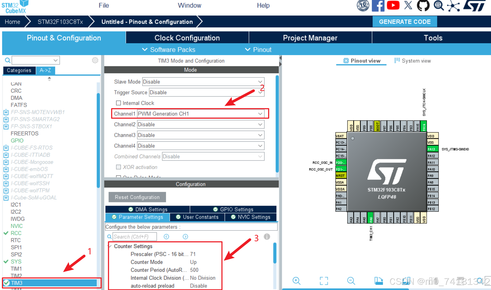Click download icon beside I-CUBE-wolfSSH

pyautogui.click(x=6, y=183)
